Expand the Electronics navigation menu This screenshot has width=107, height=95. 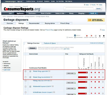point(33,13)
